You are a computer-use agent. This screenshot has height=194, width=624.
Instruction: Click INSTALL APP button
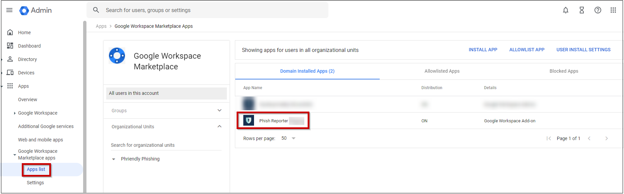(x=483, y=50)
